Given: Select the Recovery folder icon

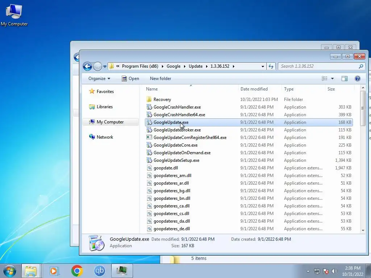Looking at the screenshot, I should point(149,99).
